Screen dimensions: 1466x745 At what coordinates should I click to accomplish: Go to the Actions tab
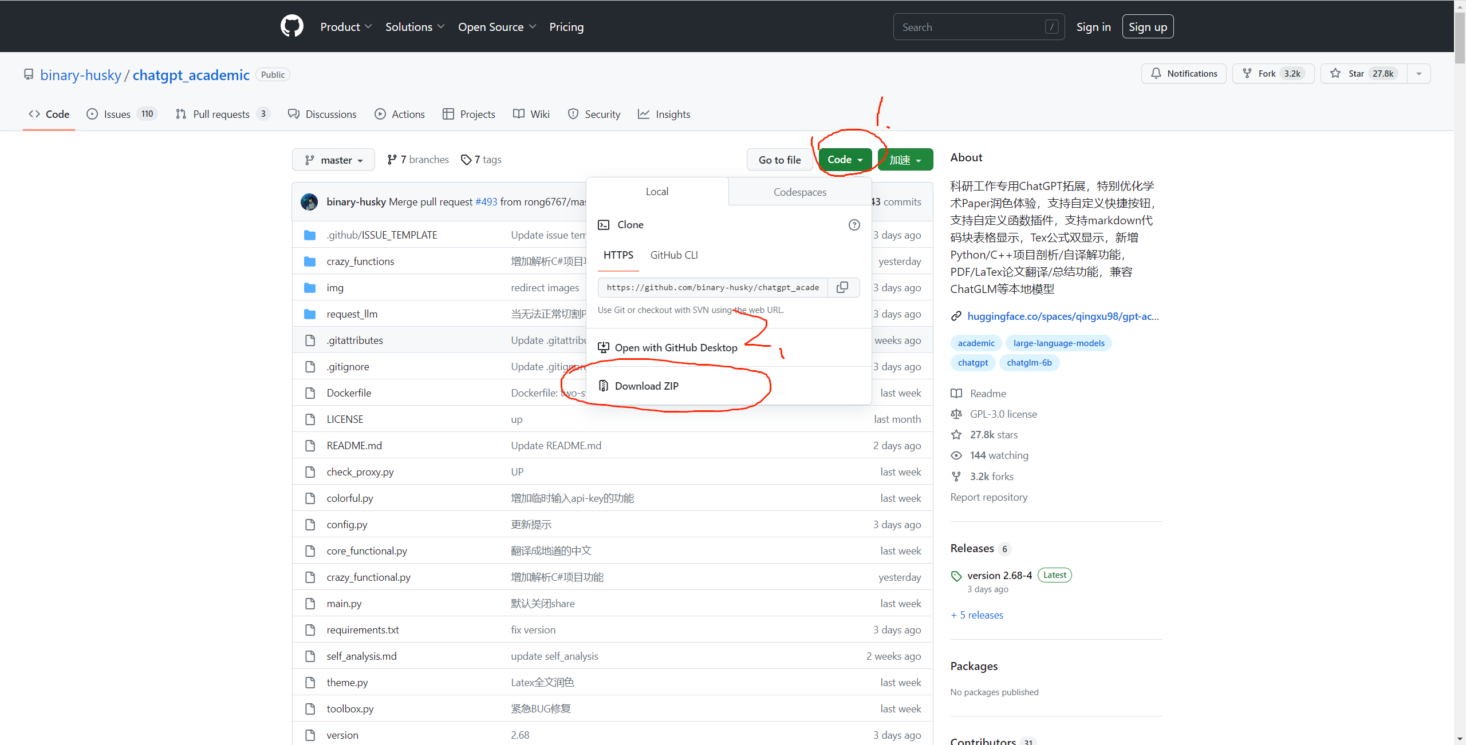point(400,114)
